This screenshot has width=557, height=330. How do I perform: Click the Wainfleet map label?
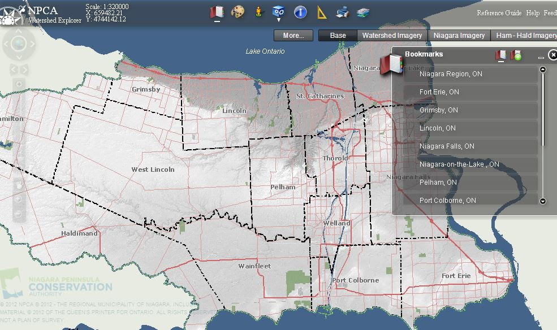pyautogui.click(x=254, y=266)
